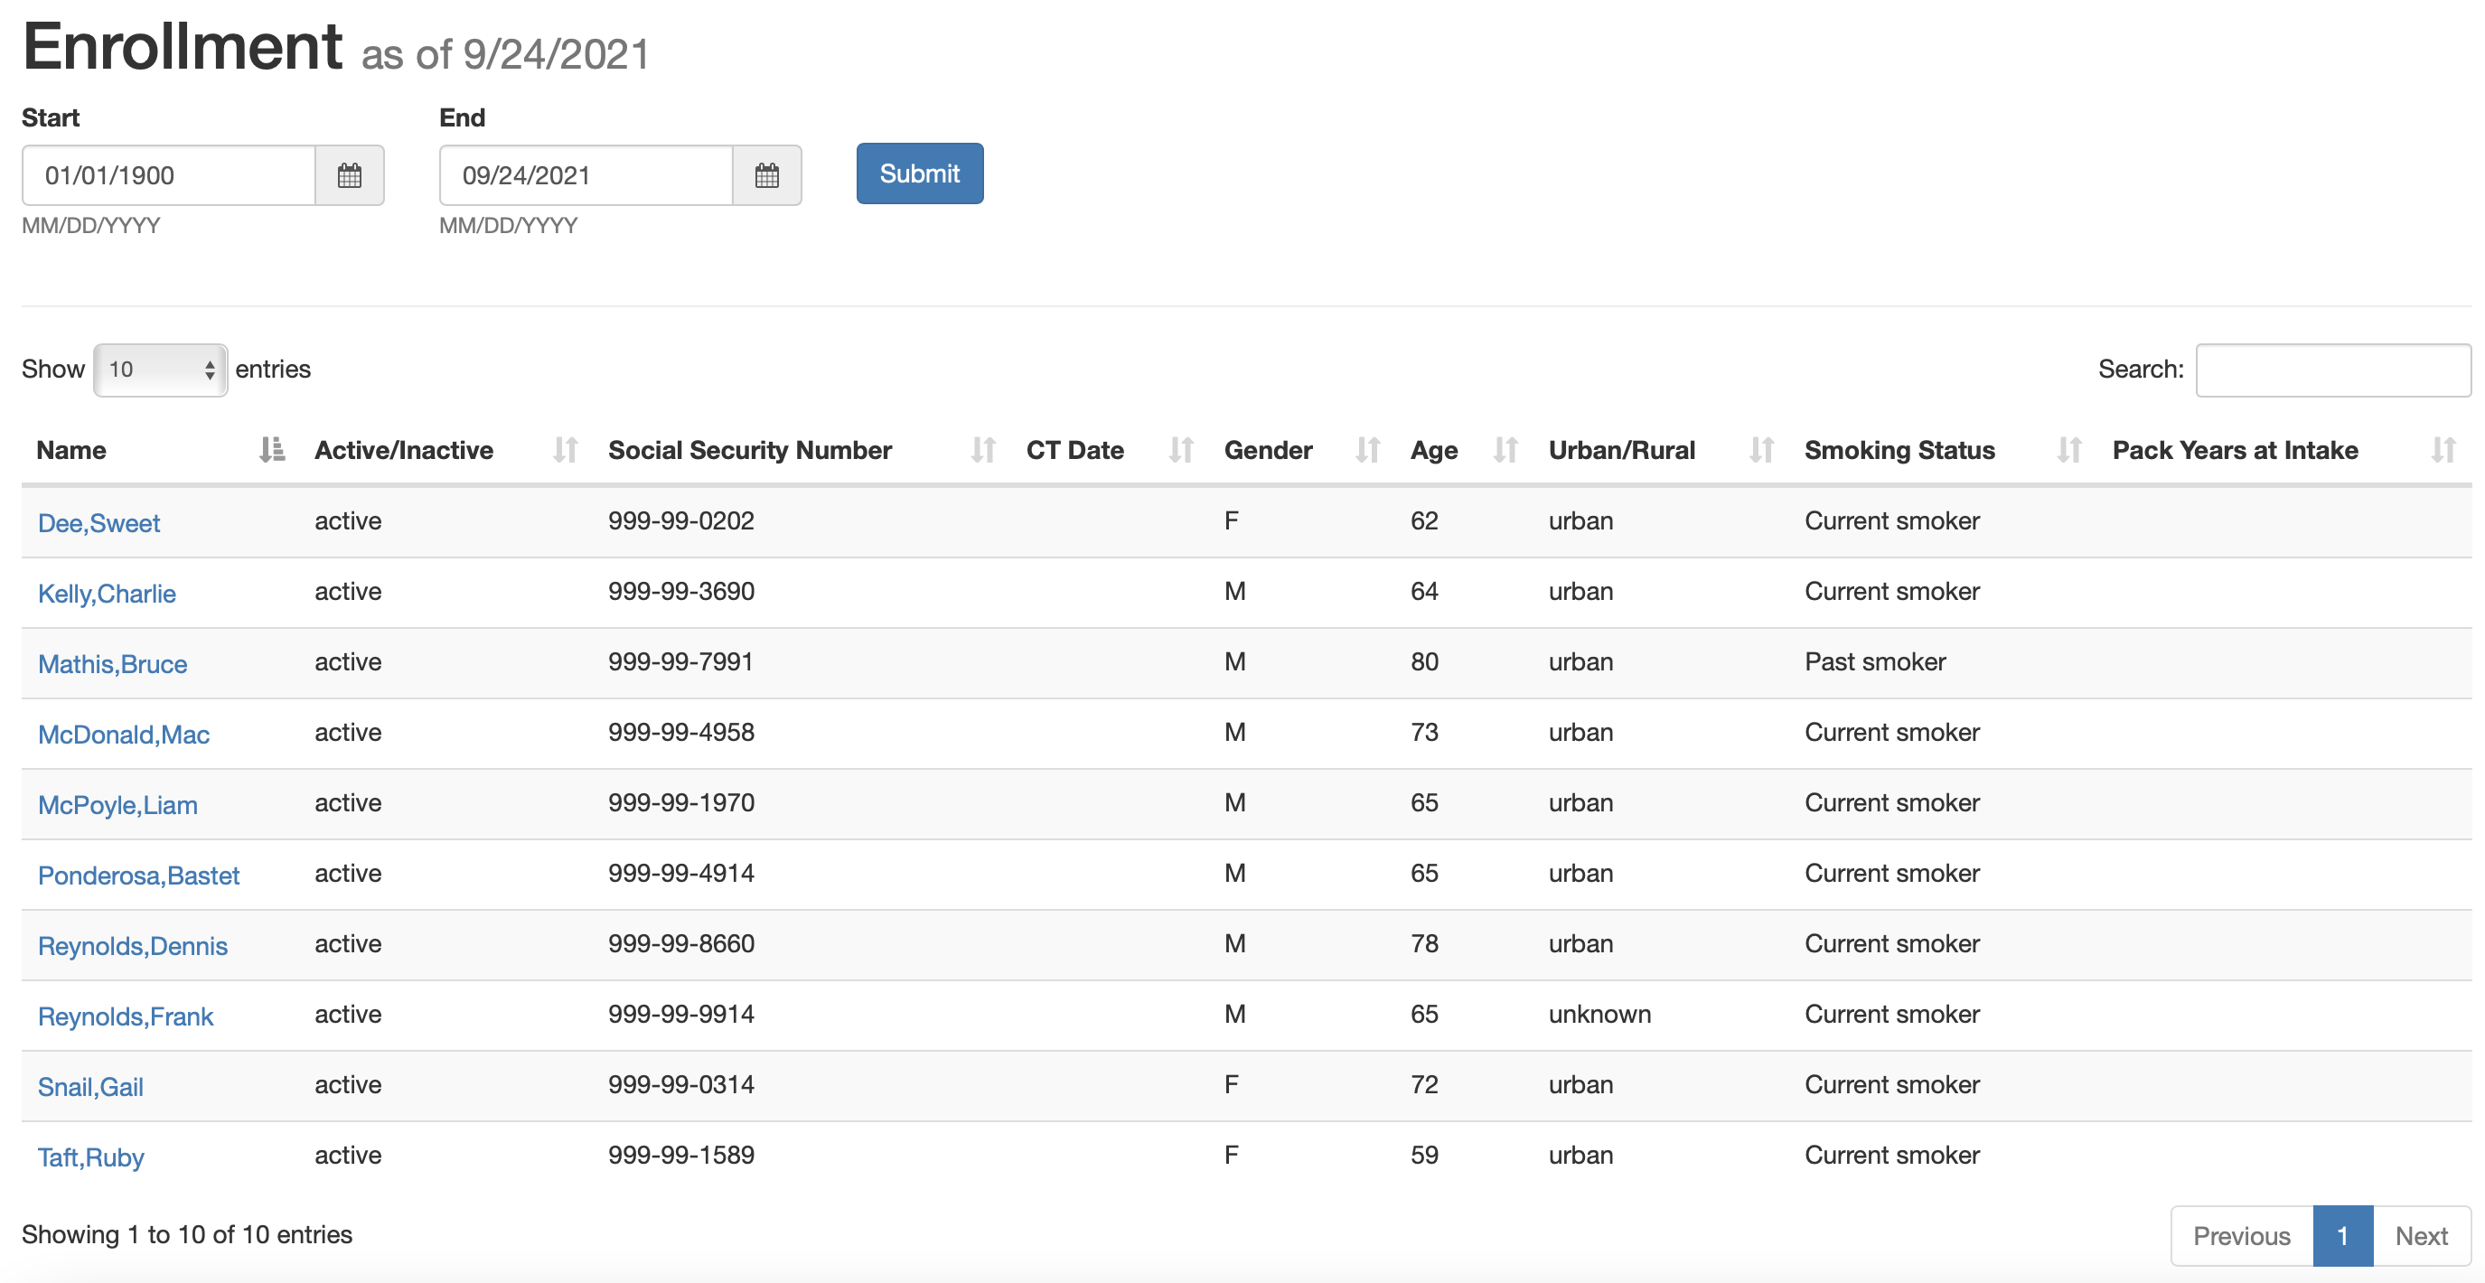Viewport: 2485px width, 1283px height.
Task: Click SSN 999-99-0202
Action: point(681,521)
